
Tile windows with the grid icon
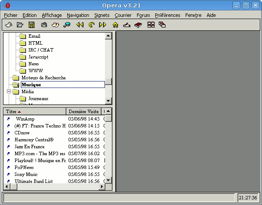coord(151,25)
